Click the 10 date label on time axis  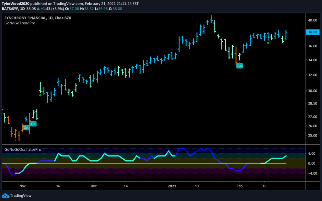264,186
